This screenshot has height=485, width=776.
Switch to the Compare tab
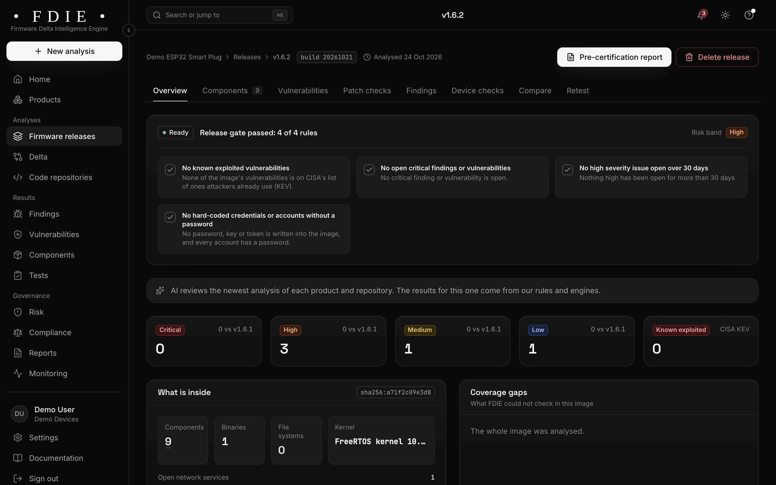coord(535,91)
